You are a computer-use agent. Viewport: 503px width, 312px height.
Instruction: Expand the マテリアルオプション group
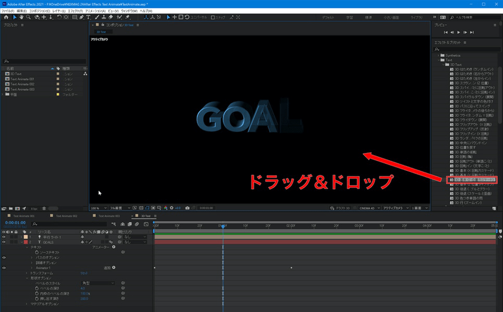[27, 304]
